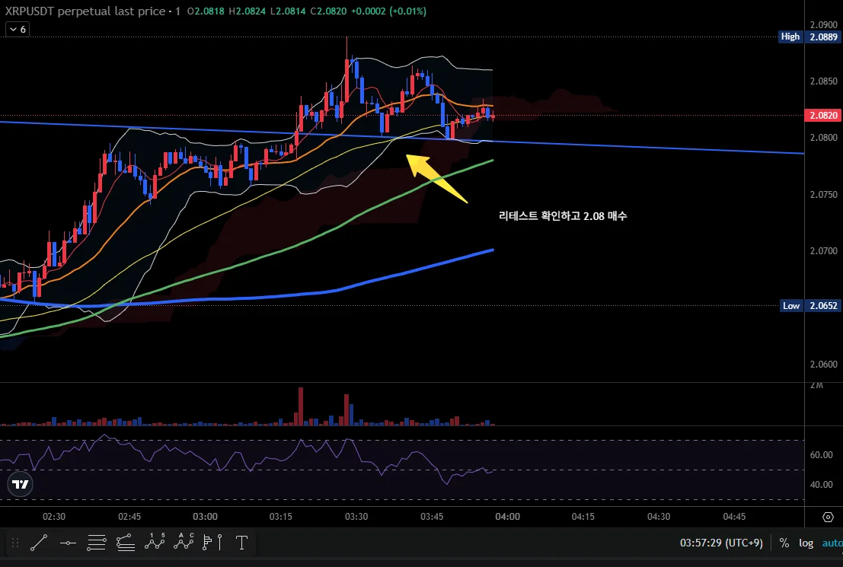Click the +0.0002 (+0.01%) change value
The image size is (843, 567).
(x=388, y=11)
